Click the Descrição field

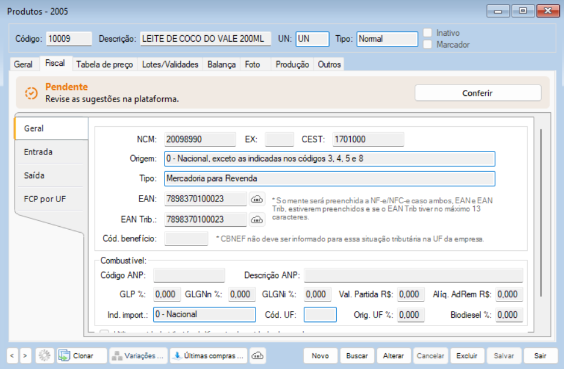[x=206, y=39]
